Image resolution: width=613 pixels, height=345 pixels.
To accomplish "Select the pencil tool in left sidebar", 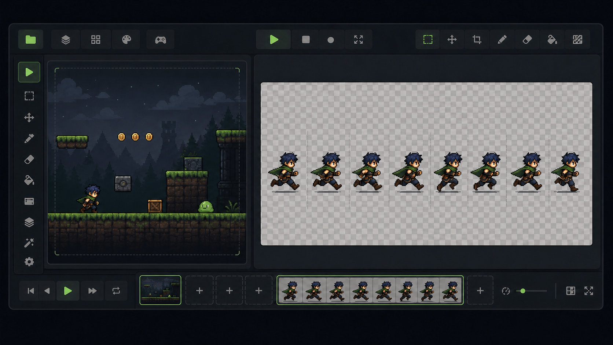I will pyautogui.click(x=29, y=138).
